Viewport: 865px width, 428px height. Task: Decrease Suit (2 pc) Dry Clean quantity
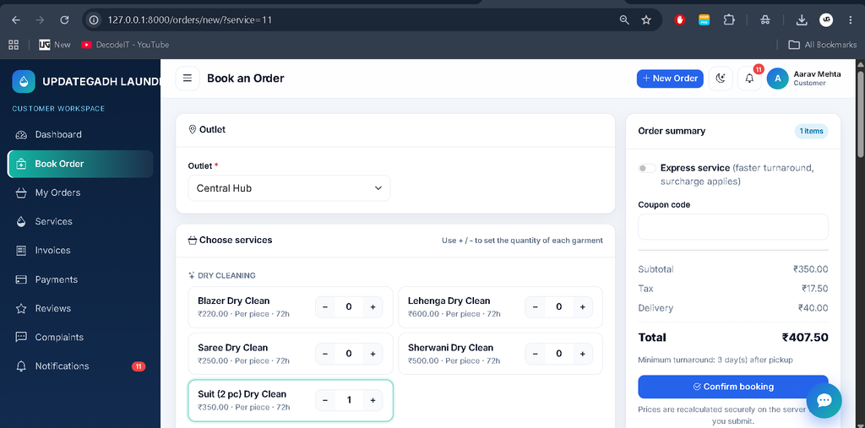325,400
